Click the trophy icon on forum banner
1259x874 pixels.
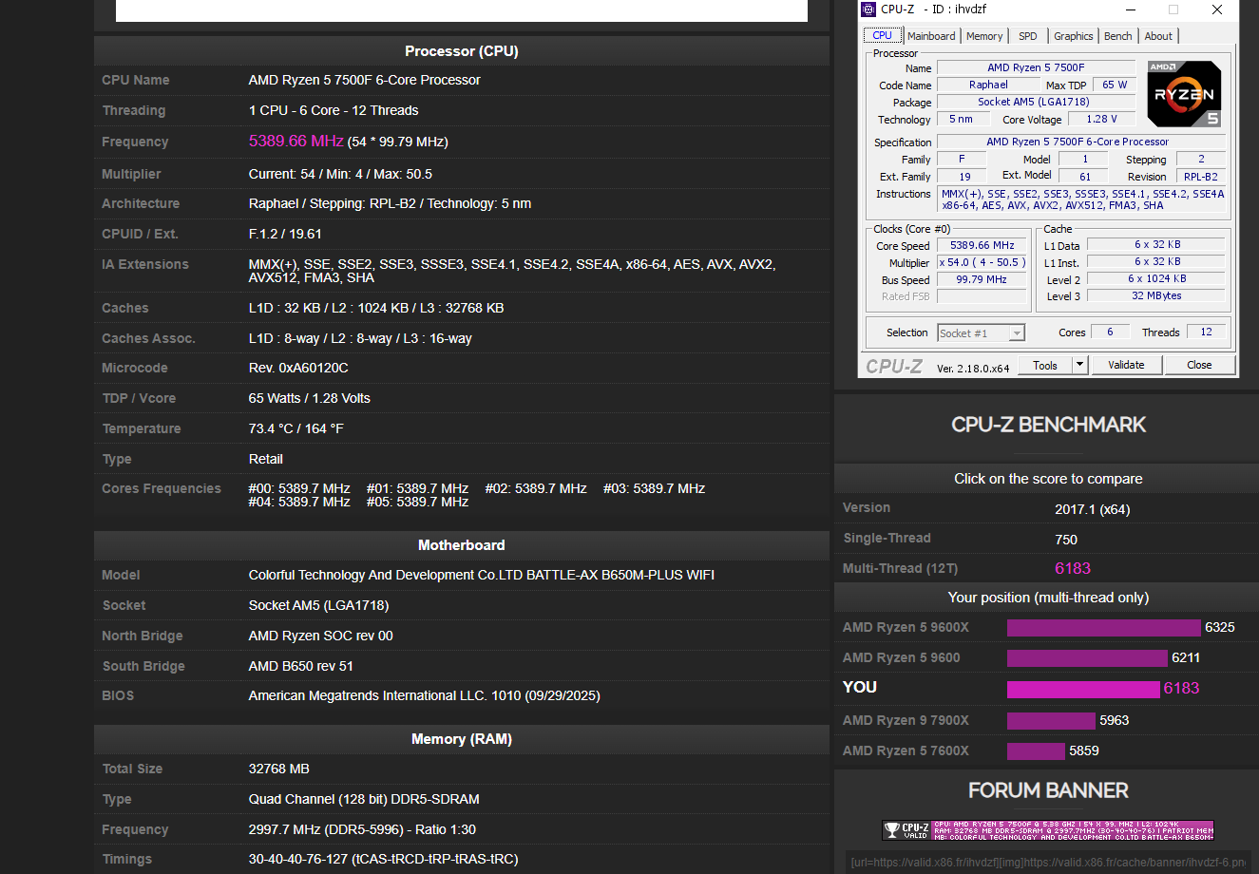(x=891, y=830)
